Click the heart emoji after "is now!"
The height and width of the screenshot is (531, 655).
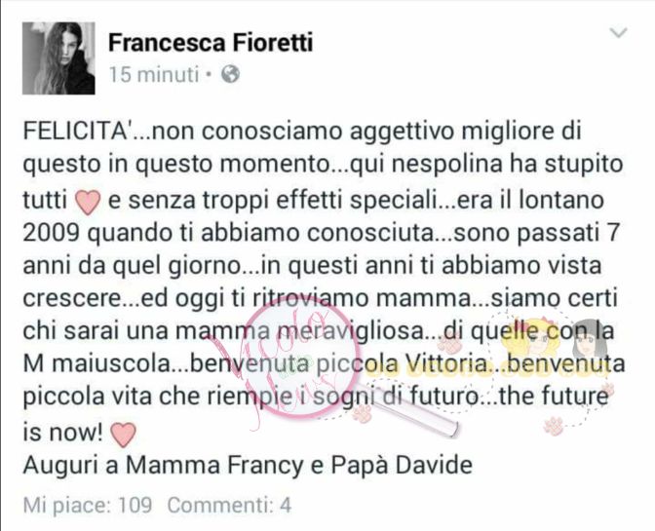tap(123, 435)
